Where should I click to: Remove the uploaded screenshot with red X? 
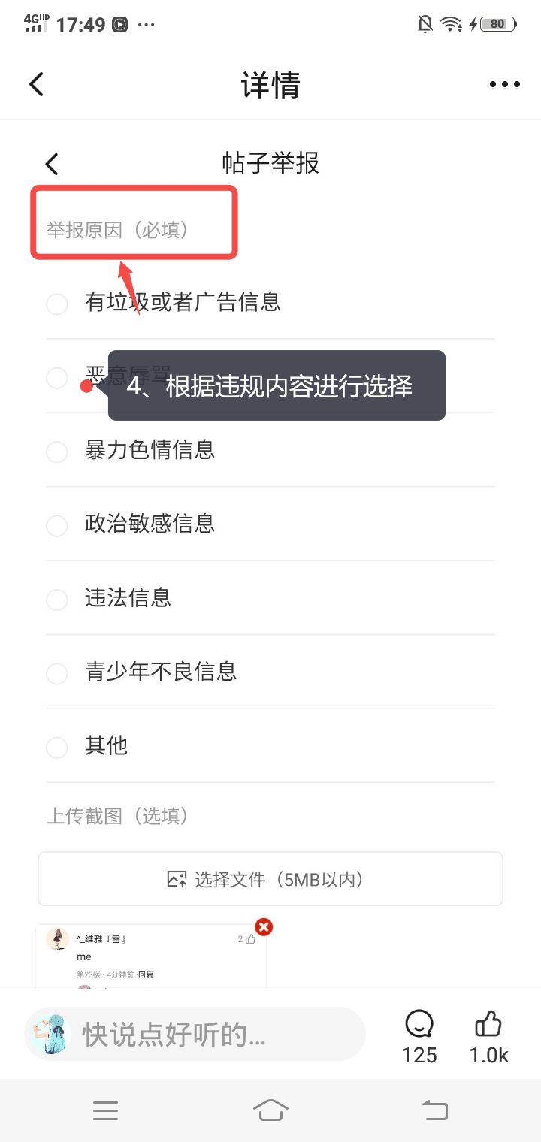[x=264, y=927]
